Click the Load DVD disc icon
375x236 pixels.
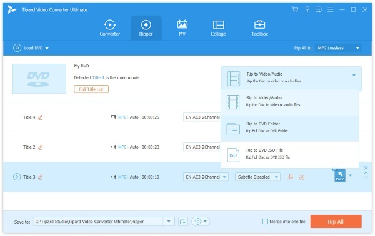[17, 48]
